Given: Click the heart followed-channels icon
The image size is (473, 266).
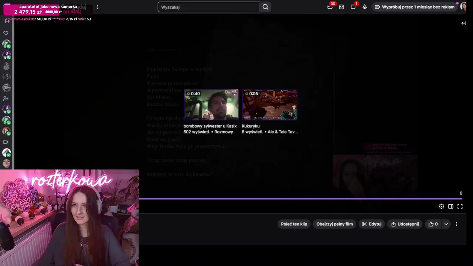Looking at the screenshot, I should click(x=6, y=33).
